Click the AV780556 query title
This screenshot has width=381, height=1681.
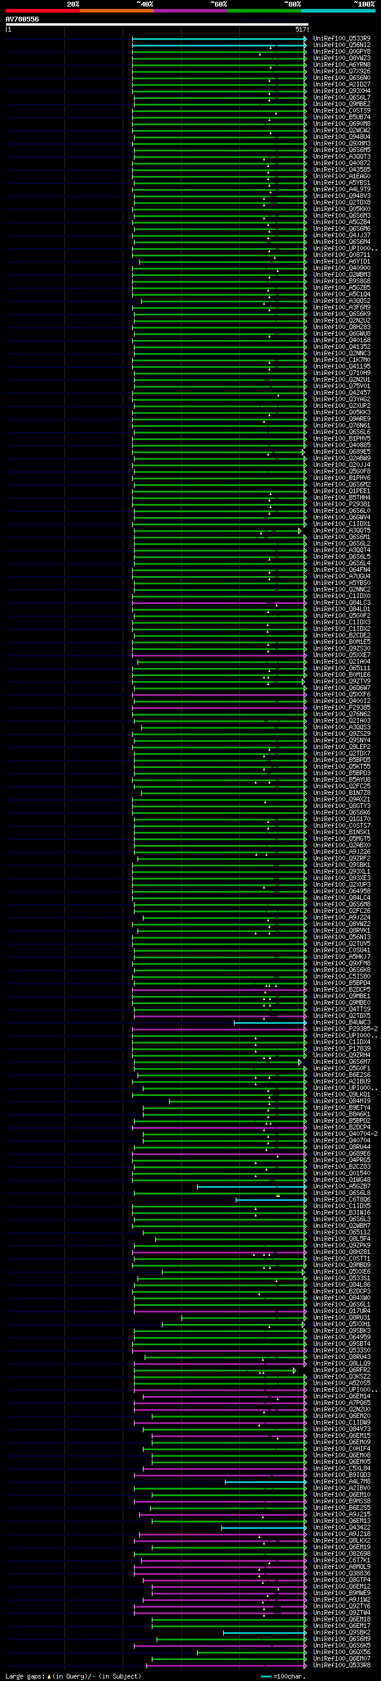(x=22, y=19)
